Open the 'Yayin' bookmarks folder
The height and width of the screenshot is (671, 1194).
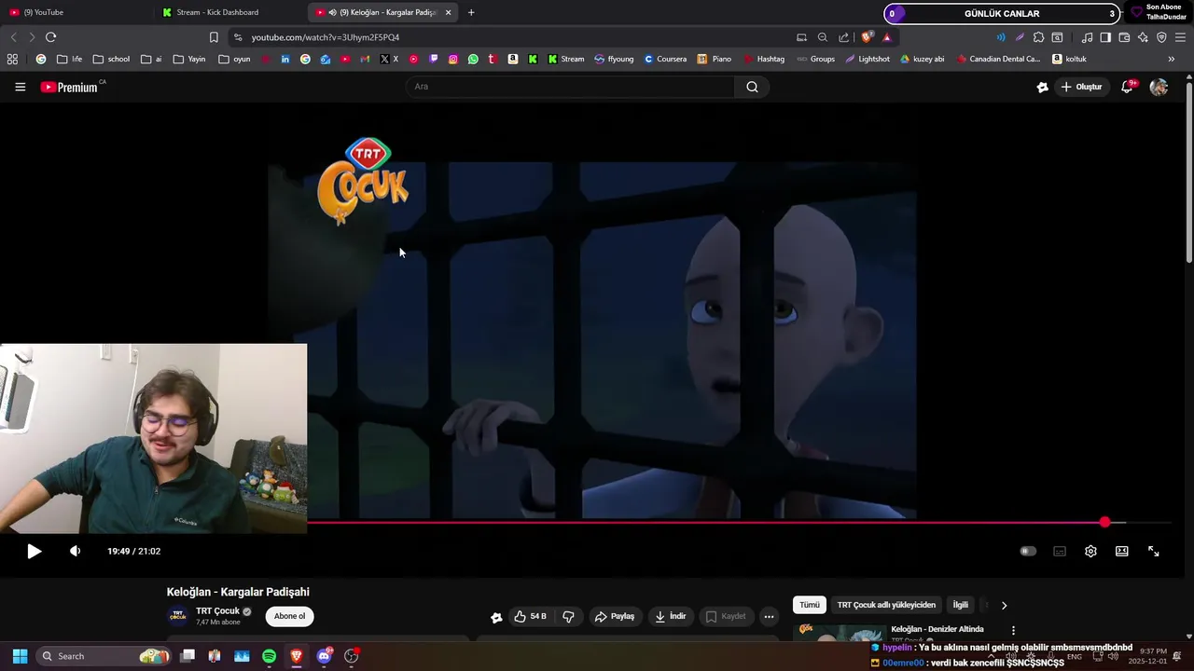pyautogui.click(x=188, y=59)
